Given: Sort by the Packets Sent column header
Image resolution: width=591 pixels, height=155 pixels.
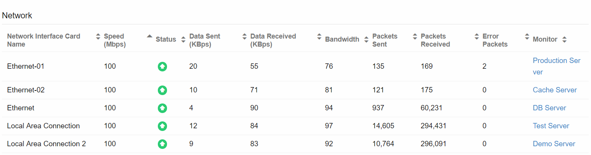Looking at the screenshot, I should click(385, 40).
